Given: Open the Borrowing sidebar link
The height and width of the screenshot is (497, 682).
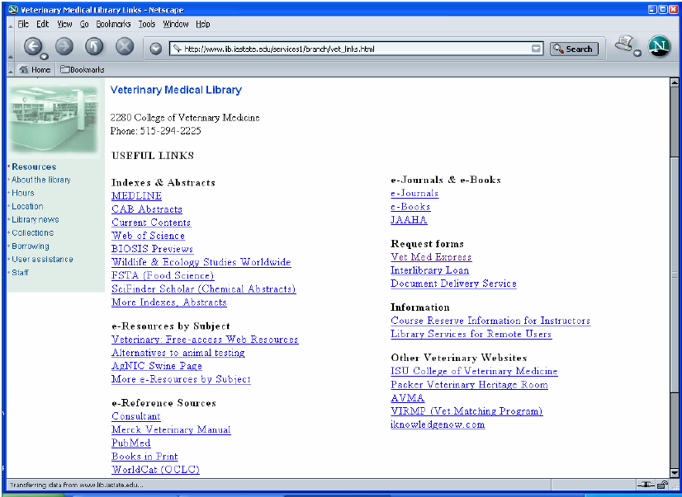Looking at the screenshot, I should point(31,246).
